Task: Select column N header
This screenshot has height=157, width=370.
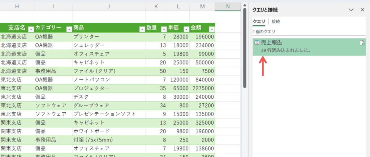Action: (x=227, y=6)
